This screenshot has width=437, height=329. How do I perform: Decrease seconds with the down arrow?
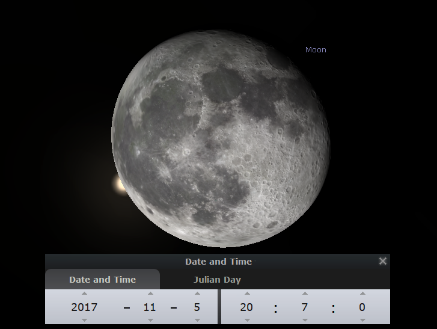(362, 320)
